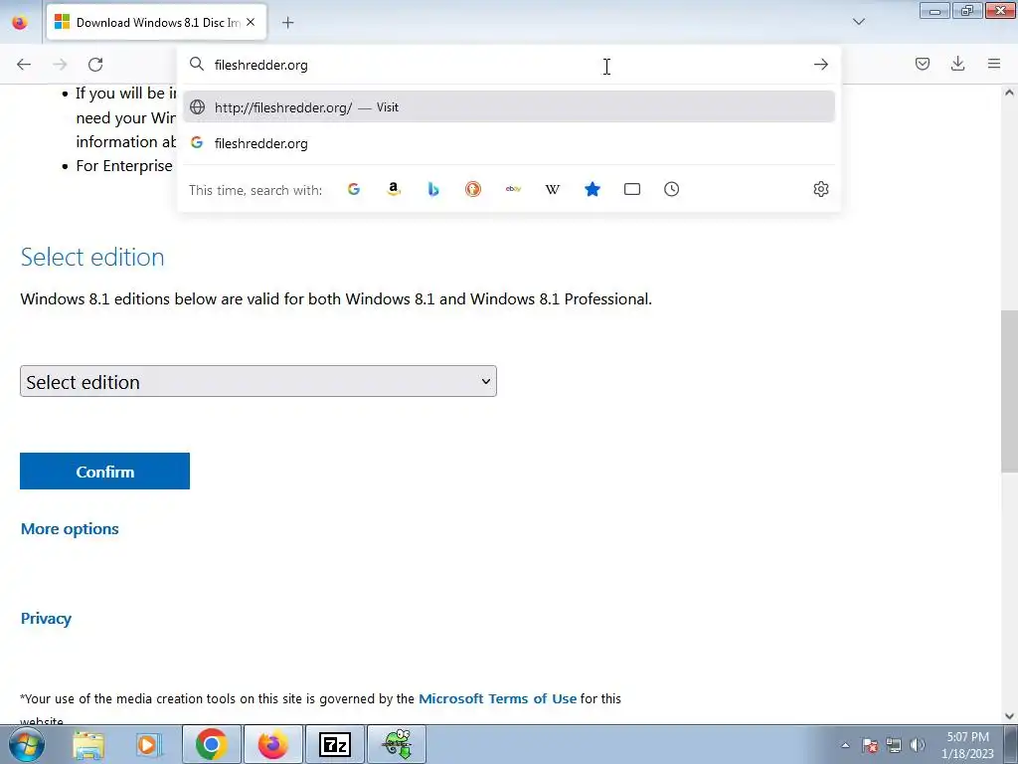
Task: Search History using the clock icon
Action: tap(671, 189)
